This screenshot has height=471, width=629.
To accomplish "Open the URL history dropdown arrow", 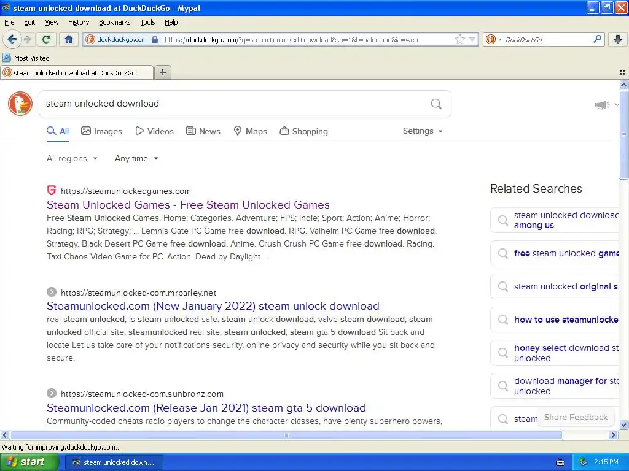I will pos(472,40).
